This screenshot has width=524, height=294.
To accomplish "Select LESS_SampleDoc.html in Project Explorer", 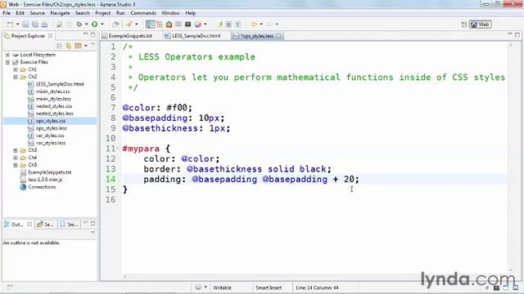I will pos(60,84).
